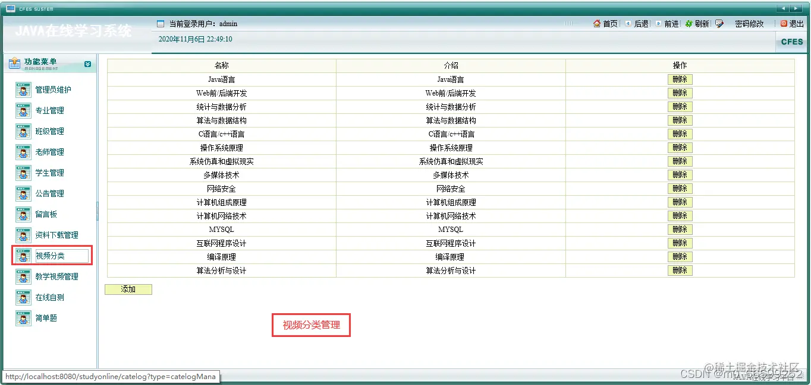Screen dimensions: 811x385
Task: Click the 资料下载管理 sidebar icon
Action: (23, 235)
